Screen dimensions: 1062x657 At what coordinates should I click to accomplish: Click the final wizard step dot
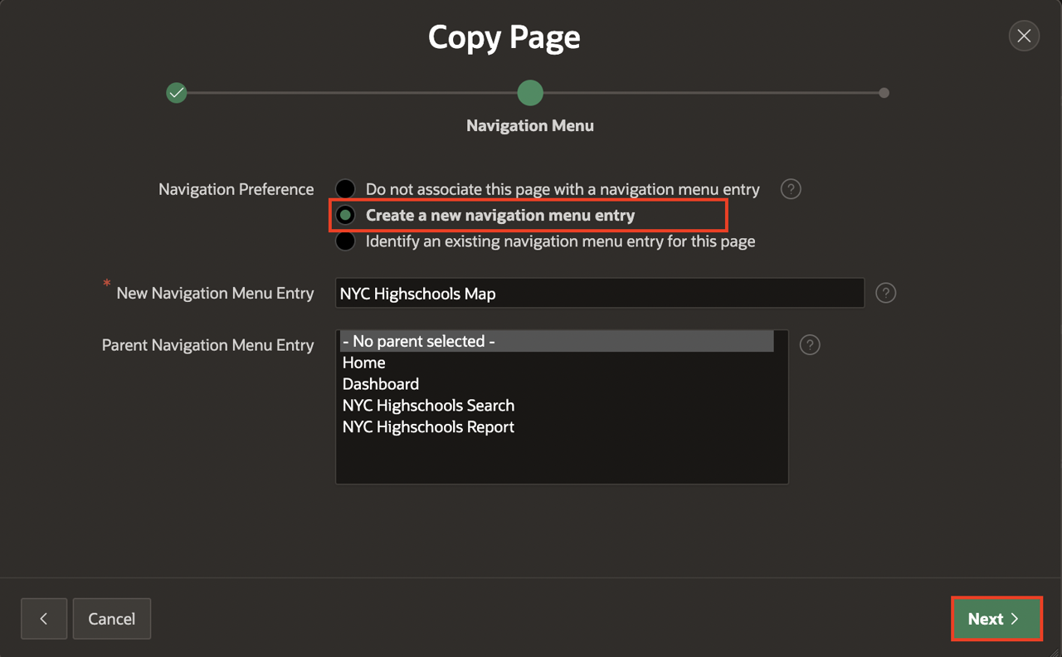click(884, 93)
